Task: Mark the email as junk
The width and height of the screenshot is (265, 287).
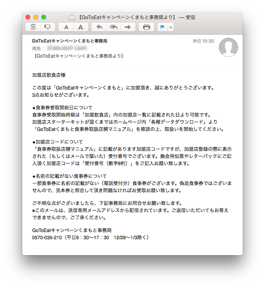Action: click(x=47, y=27)
